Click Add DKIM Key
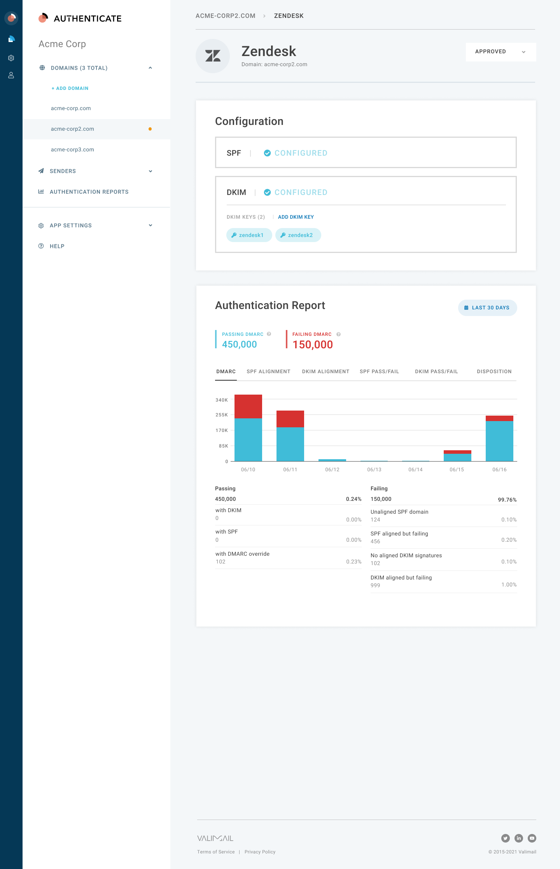 [296, 217]
